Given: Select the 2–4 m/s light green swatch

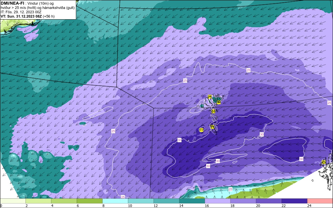Looking at the screenshot, I should (x=38, y=201).
